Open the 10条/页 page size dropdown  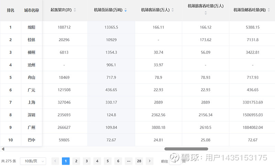coord(33,161)
